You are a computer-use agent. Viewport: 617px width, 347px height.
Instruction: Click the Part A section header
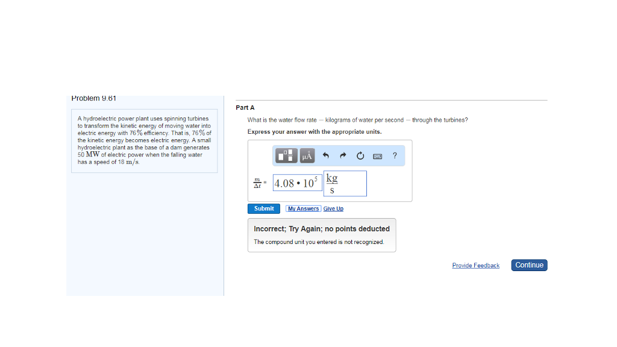point(245,107)
